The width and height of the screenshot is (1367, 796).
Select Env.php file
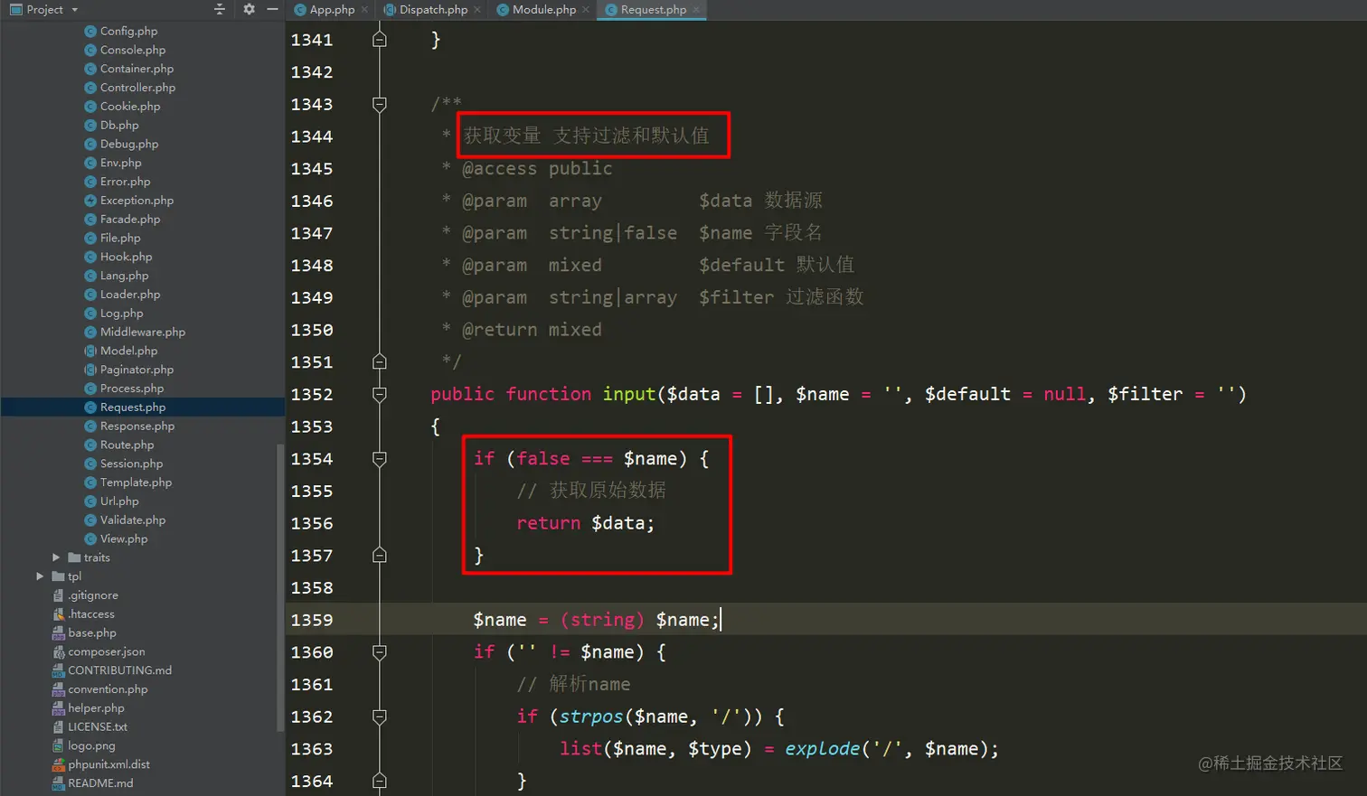click(121, 163)
